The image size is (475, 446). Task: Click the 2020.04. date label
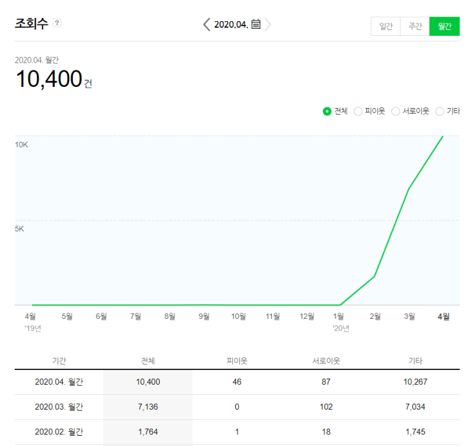click(x=231, y=24)
